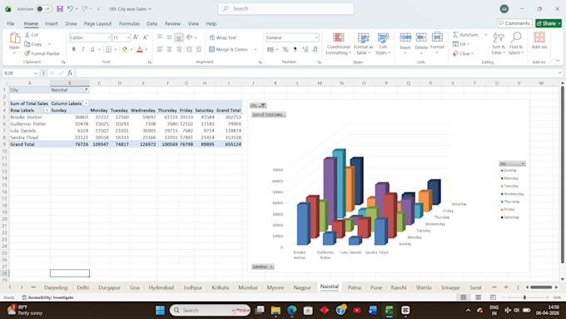The width and height of the screenshot is (566, 319).
Task: Click the Add-ins icon
Action: [539, 37]
